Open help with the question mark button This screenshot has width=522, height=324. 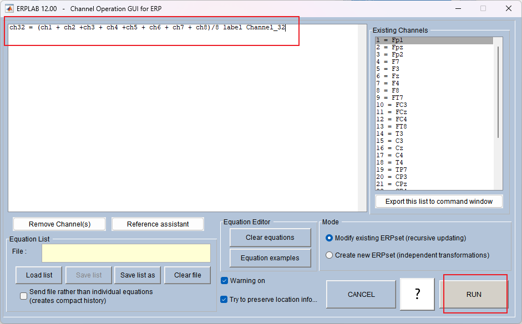417,294
